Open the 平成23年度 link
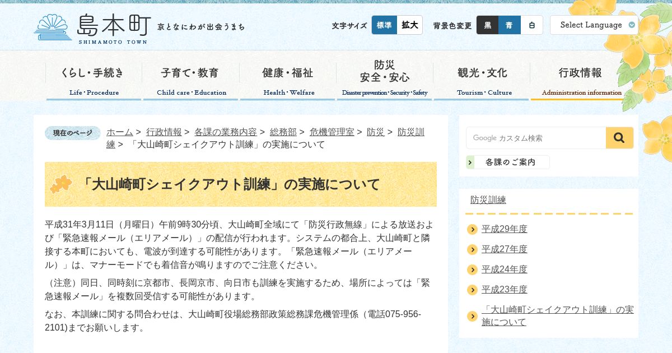 (x=505, y=290)
